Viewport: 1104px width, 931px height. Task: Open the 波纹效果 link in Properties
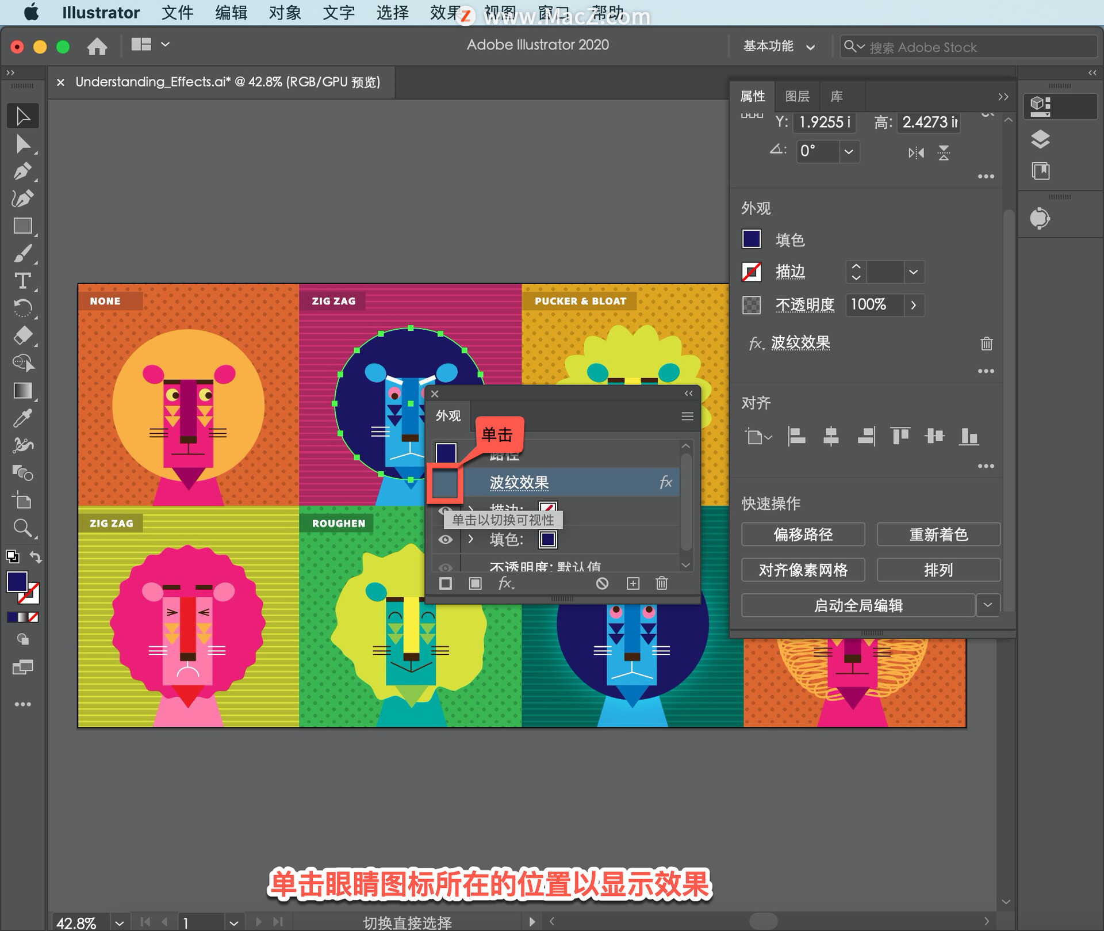[x=800, y=343]
